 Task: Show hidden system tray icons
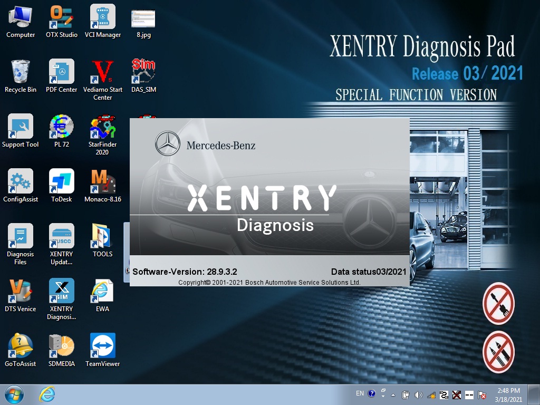[393, 394]
